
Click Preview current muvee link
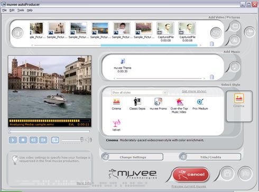point(189,186)
